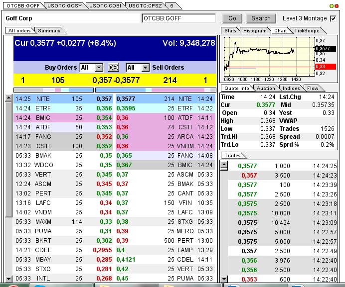The height and width of the screenshot is (287, 345).
Task: Select the All orders tab
Action: (x=19, y=30)
